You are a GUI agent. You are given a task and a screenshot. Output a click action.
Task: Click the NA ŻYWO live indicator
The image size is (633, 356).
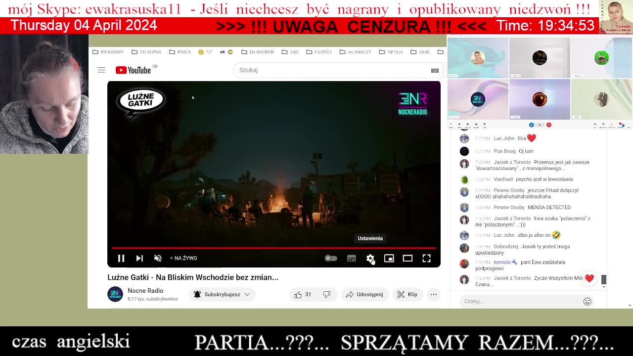(184, 258)
